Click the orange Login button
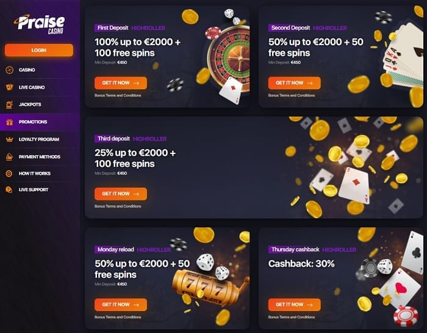427x333 pixels. point(39,50)
